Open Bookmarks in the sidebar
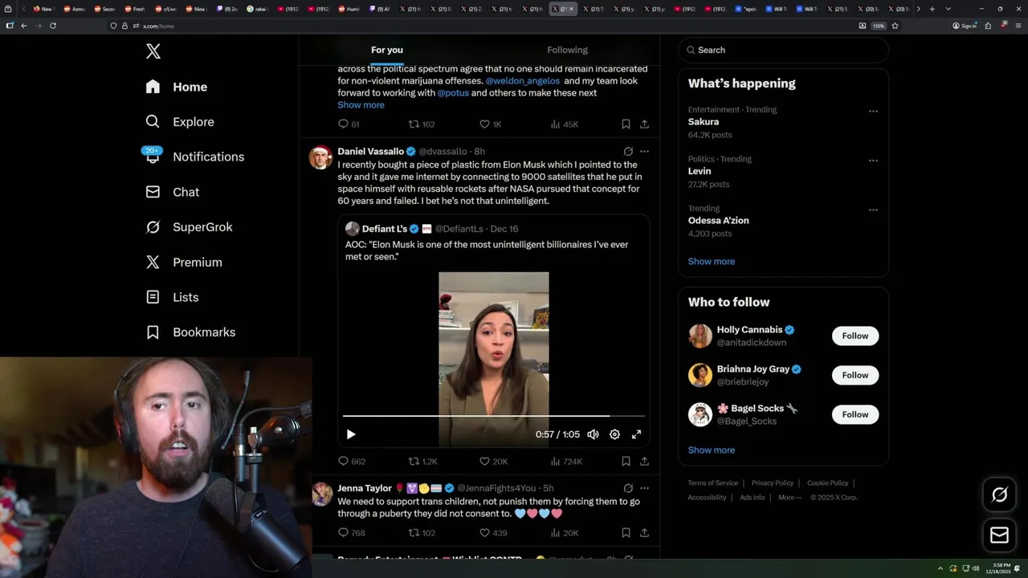1028x578 pixels. pos(190,332)
